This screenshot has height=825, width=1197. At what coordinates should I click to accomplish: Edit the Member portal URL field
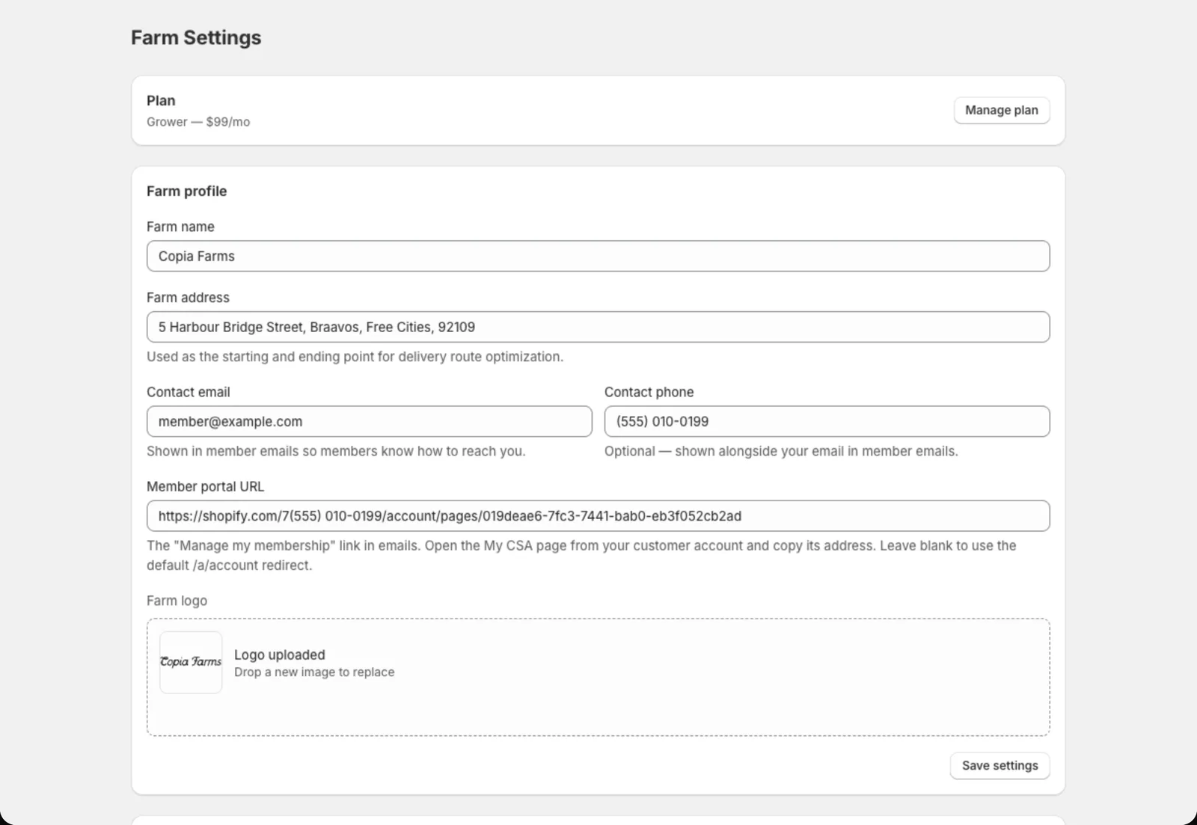click(598, 516)
